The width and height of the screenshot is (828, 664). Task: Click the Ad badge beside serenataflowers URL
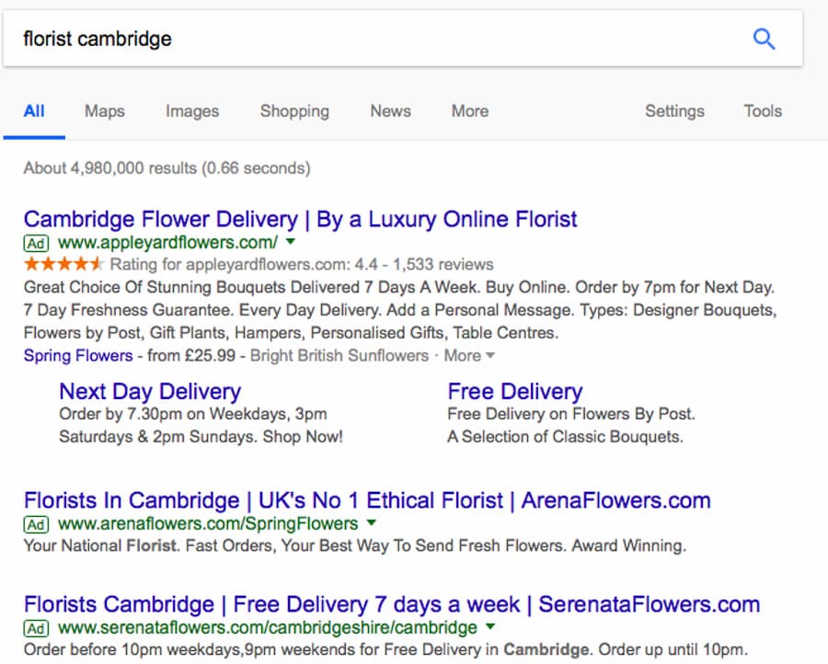(x=36, y=629)
